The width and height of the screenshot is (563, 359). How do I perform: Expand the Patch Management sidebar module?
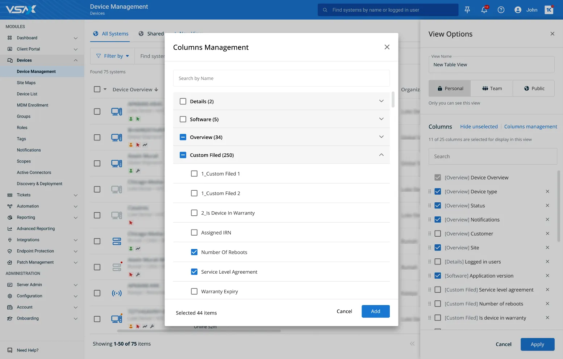pos(75,262)
